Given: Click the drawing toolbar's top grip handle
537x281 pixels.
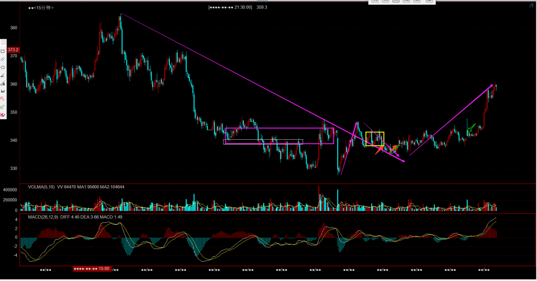Looking at the screenshot, I should [3, 42].
